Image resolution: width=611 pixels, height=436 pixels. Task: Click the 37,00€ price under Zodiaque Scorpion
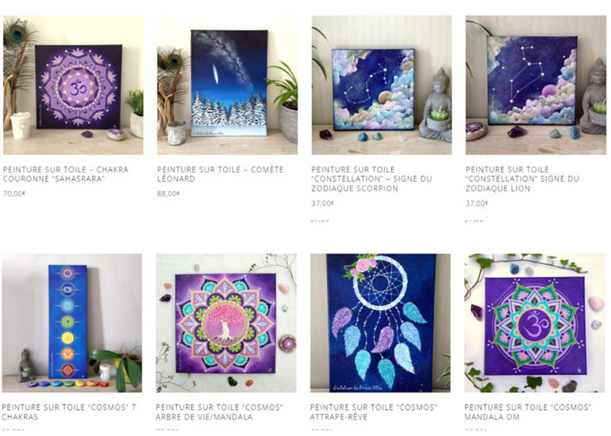(x=323, y=203)
